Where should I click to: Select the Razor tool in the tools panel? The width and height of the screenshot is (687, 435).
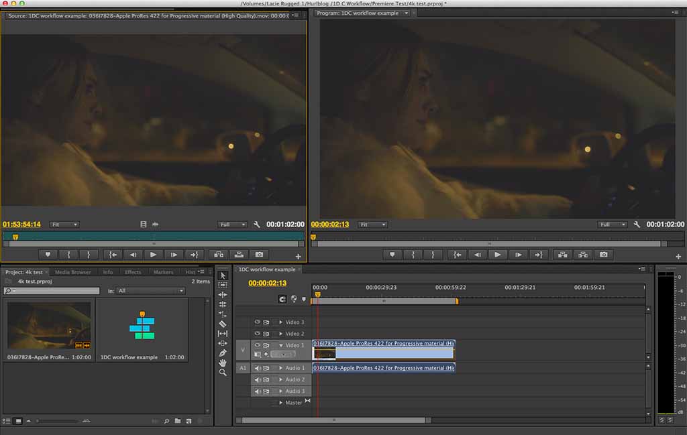click(x=223, y=324)
